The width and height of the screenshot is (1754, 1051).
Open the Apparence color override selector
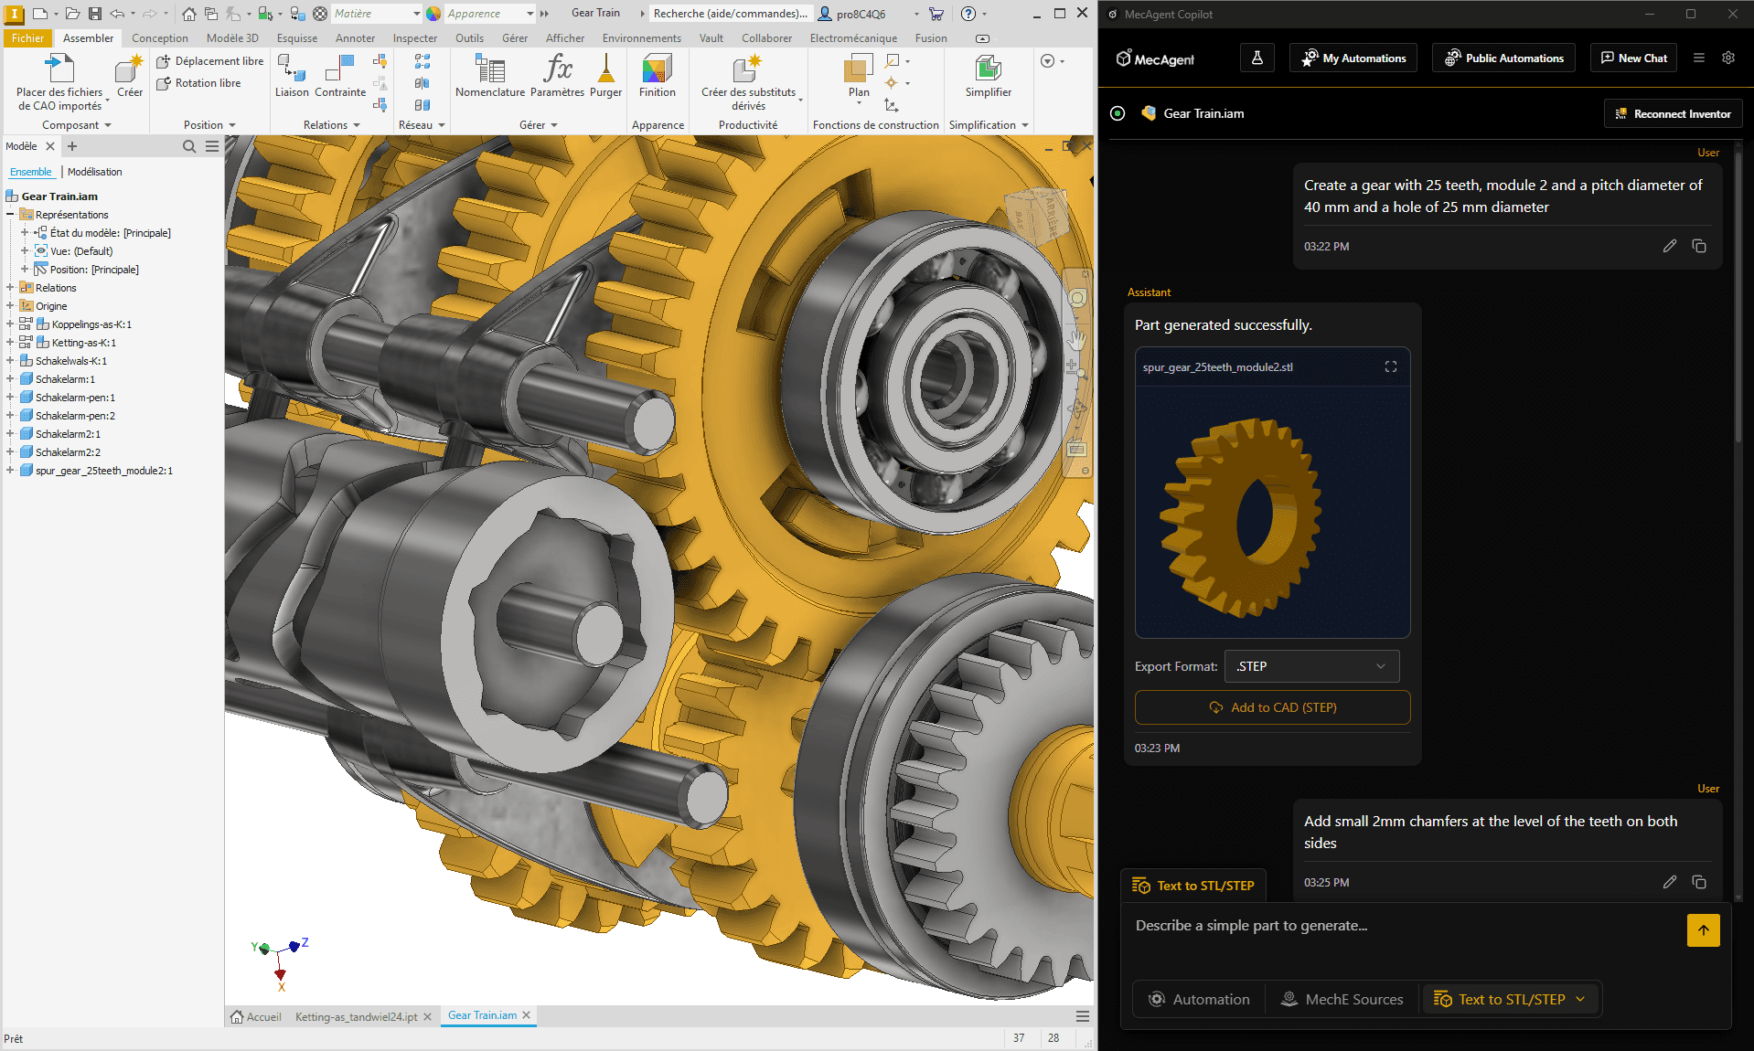click(x=489, y=14)
